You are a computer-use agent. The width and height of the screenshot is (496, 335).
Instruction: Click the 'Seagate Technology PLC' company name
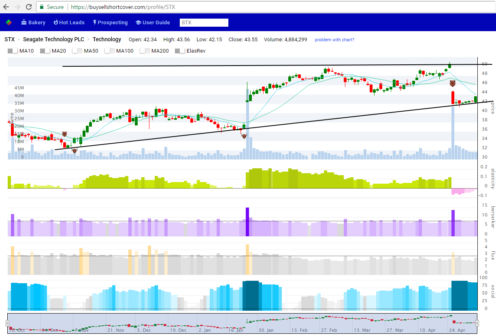[x=53, y=39]
